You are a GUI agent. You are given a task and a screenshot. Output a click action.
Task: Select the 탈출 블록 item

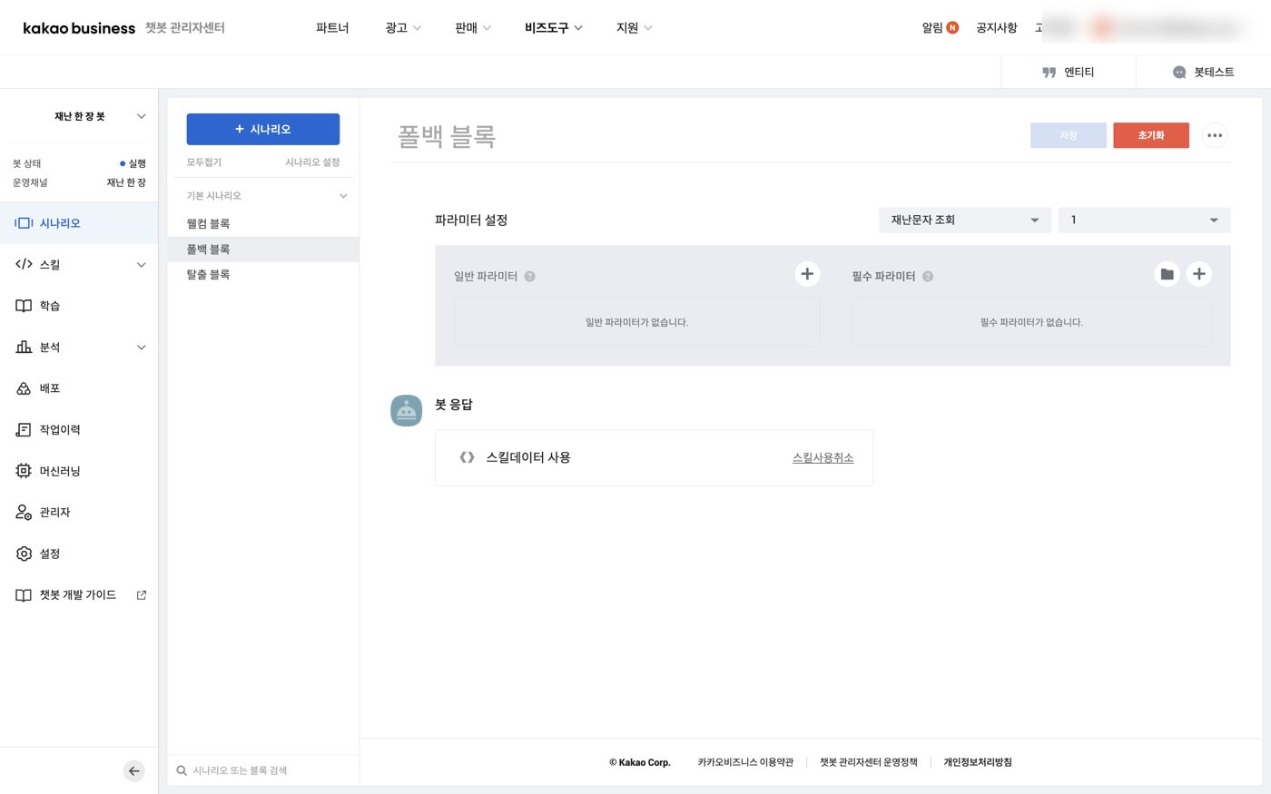(x=263, y=275)
